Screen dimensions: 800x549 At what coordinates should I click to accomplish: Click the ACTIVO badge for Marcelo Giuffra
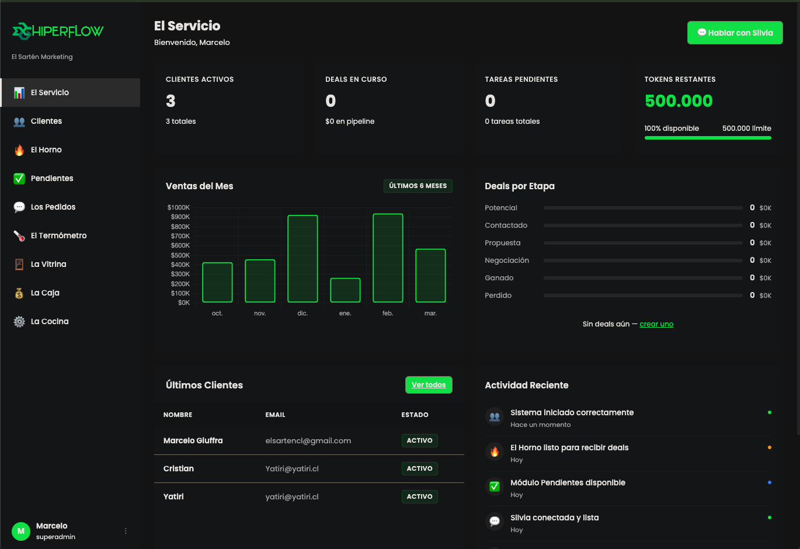[420, 441]
